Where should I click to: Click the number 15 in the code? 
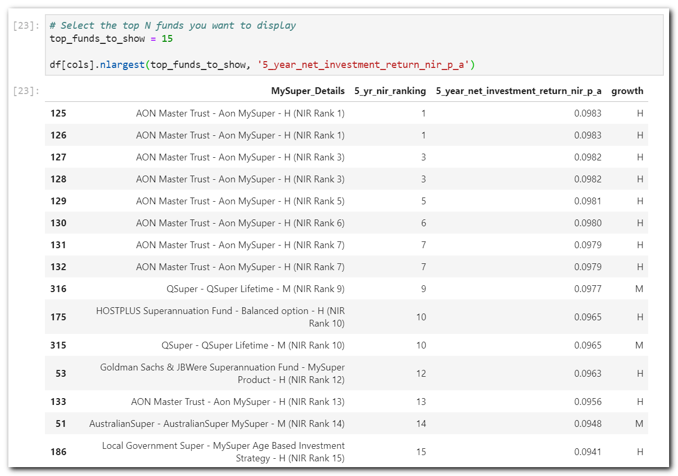pyautogui.click(x=167, y=39)
